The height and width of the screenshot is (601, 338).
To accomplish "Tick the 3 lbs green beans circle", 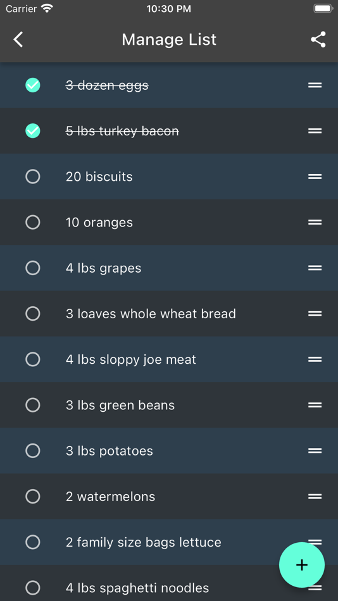I will click(x=33, y=405).
